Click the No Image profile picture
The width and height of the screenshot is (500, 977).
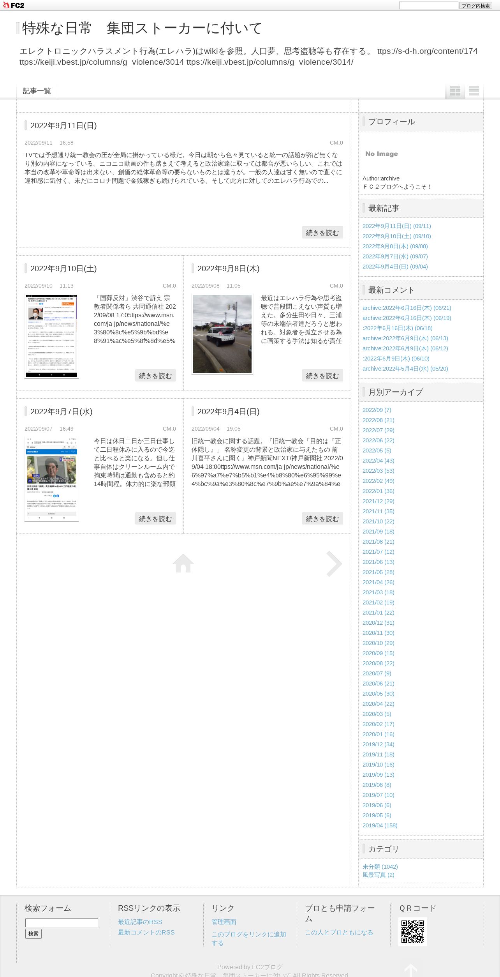click(382, 154)
